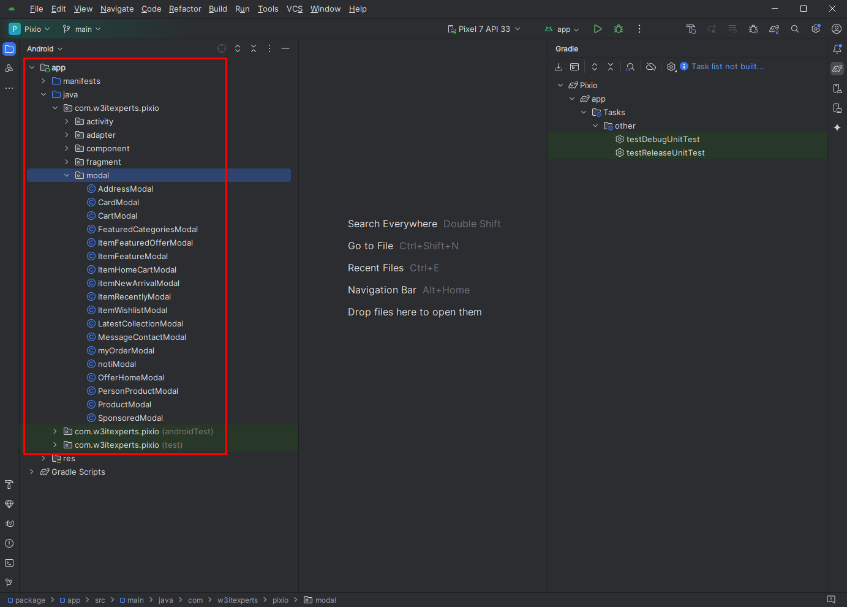Open the app run configuration dropdown

[x=562, y=29]
